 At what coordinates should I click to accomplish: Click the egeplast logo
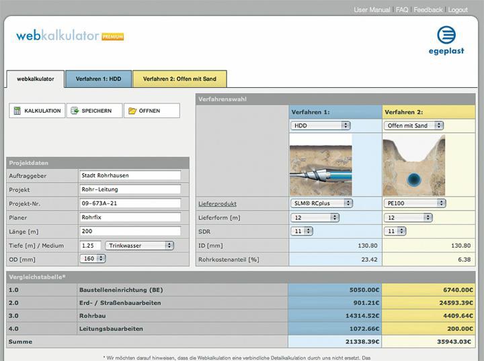tap(446, 40)
